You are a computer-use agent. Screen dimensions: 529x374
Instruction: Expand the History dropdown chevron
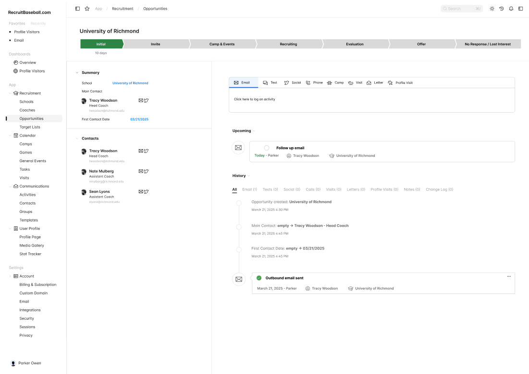(x=248, y=176)
